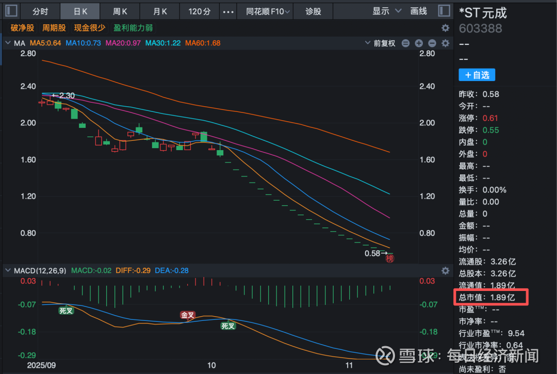Collapse the MA indicator panel
The height and width of the screenshot is (374, 557).
(x=7, y=43)
